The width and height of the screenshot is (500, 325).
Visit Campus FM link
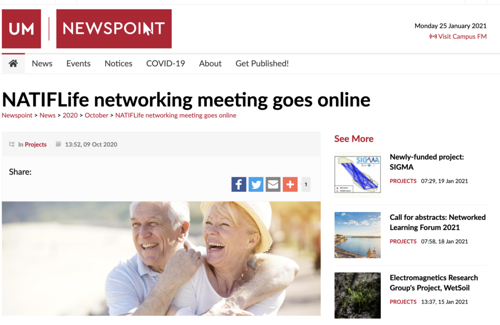tap(458, 36)
